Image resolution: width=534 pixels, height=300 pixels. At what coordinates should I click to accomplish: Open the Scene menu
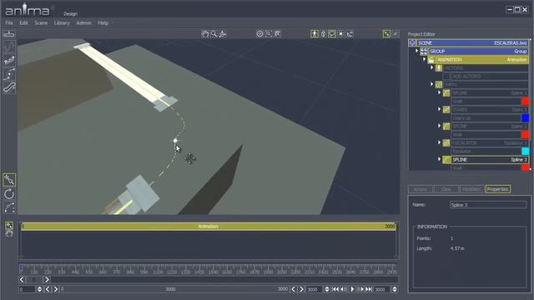(41, 22)
